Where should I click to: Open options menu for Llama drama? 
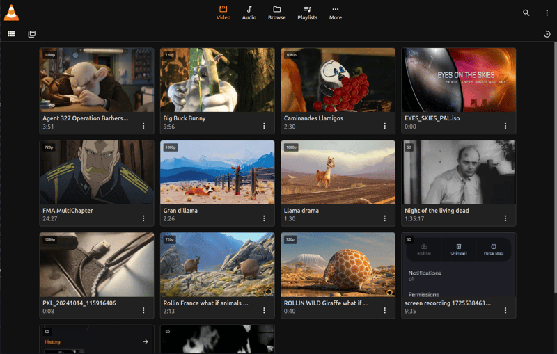coord(385,218)
